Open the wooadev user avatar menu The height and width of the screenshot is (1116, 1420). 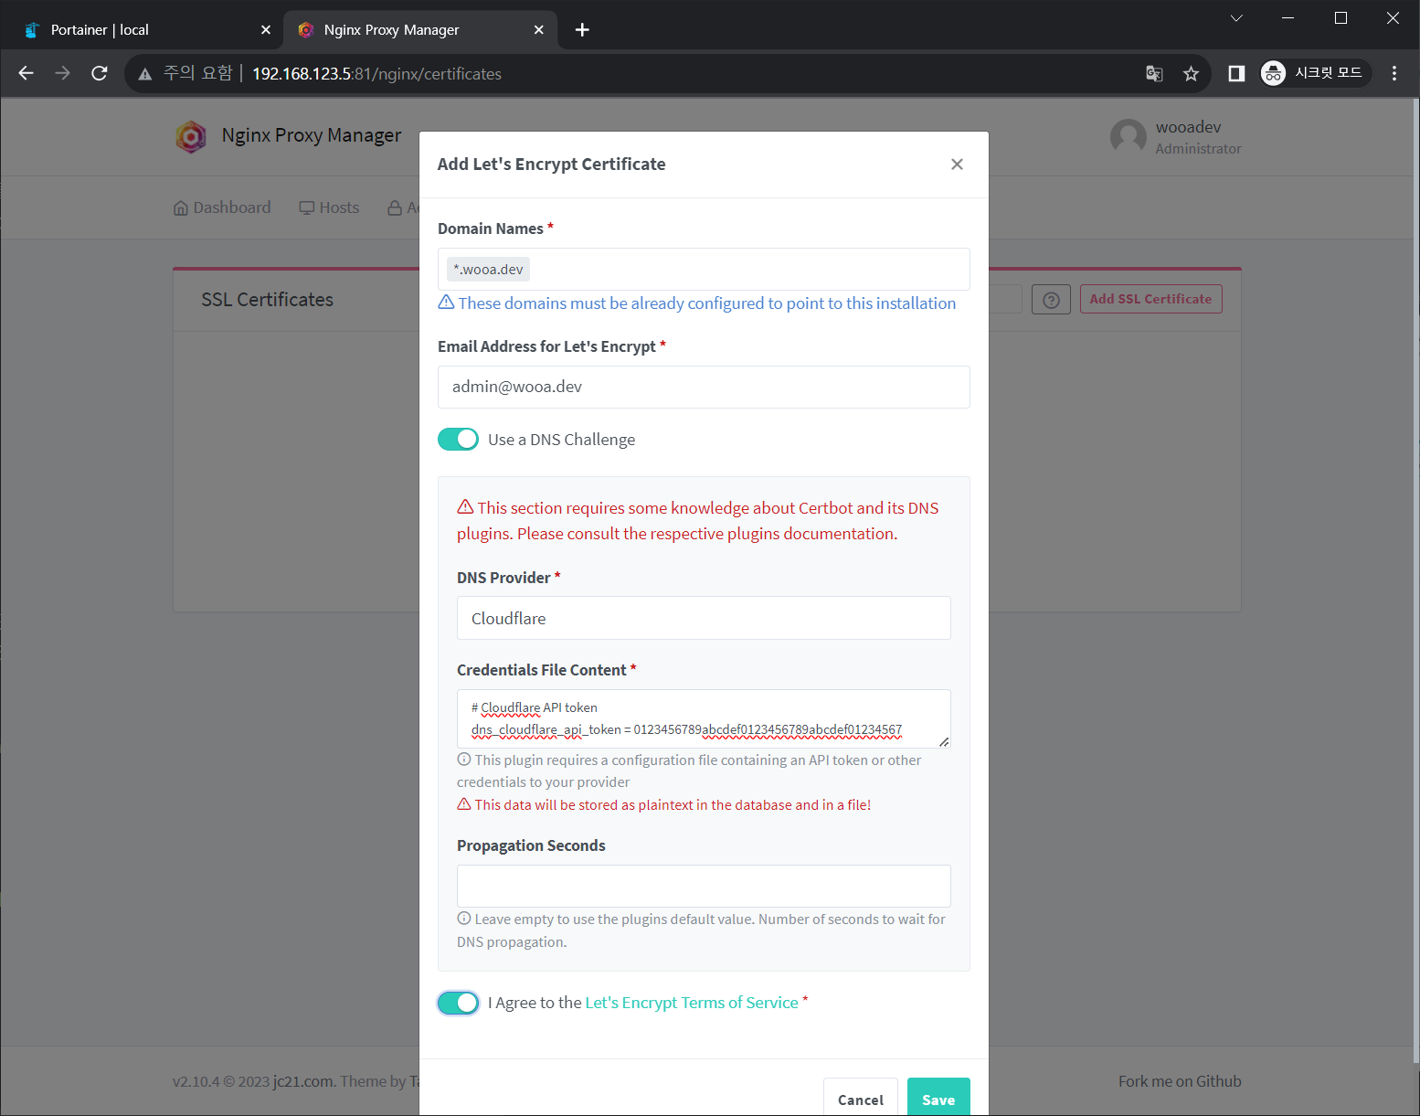pos(1129,137)
